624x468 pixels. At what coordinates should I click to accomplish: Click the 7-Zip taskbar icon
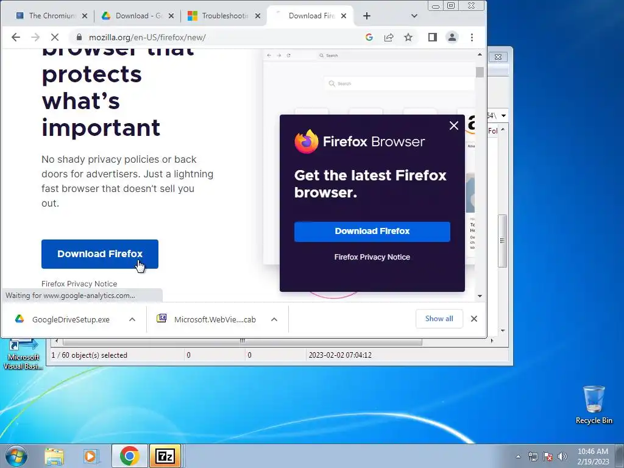(x=165, y=456)
